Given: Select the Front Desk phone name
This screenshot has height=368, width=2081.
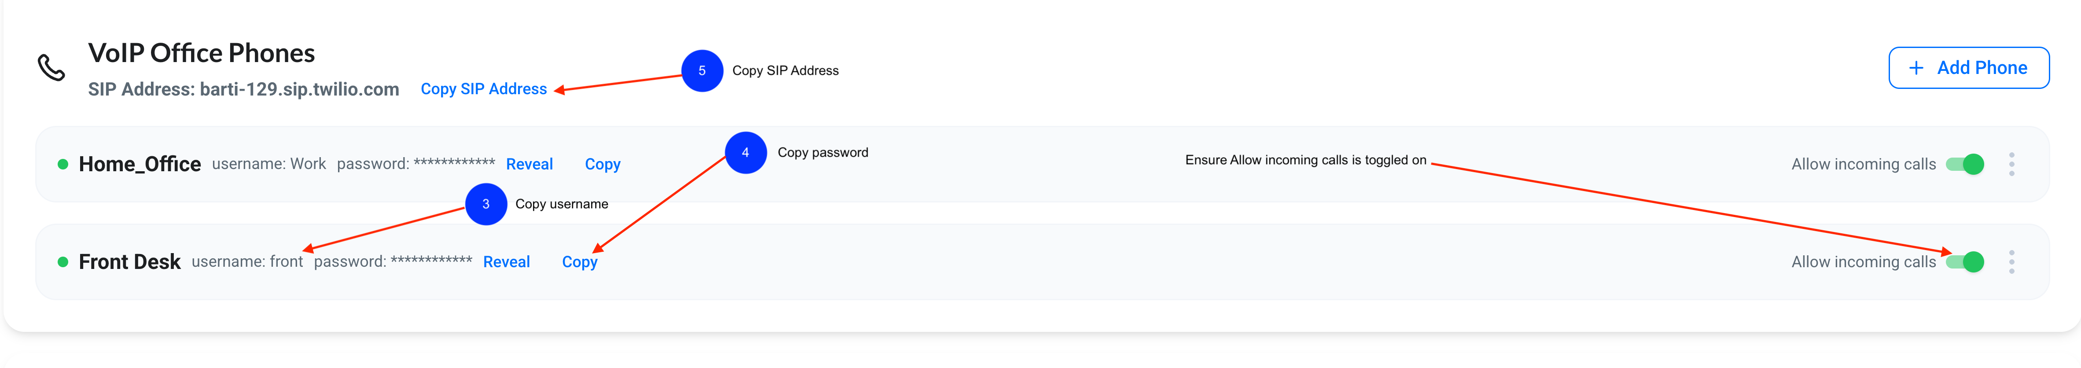Looking at the screenshot, I should [129, 262].
